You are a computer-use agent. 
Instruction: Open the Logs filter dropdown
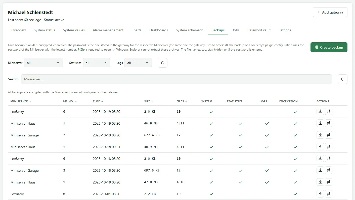(x=138, y=63)
